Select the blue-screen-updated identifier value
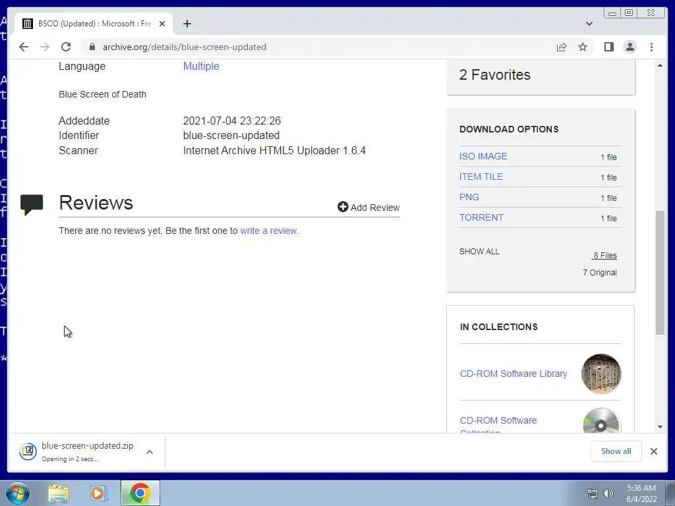 231,136
